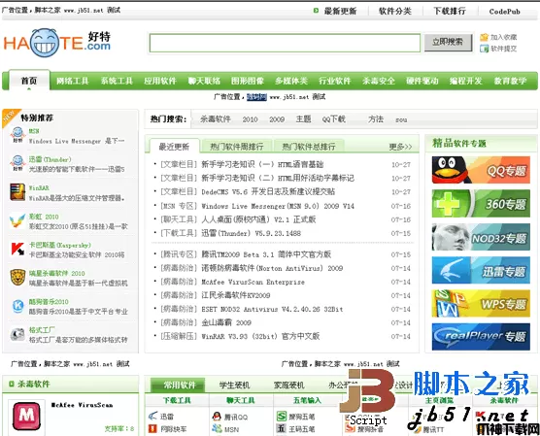Select the 首页 navigation tab
The height and width of the screenshot is (436, 540).
29,81
